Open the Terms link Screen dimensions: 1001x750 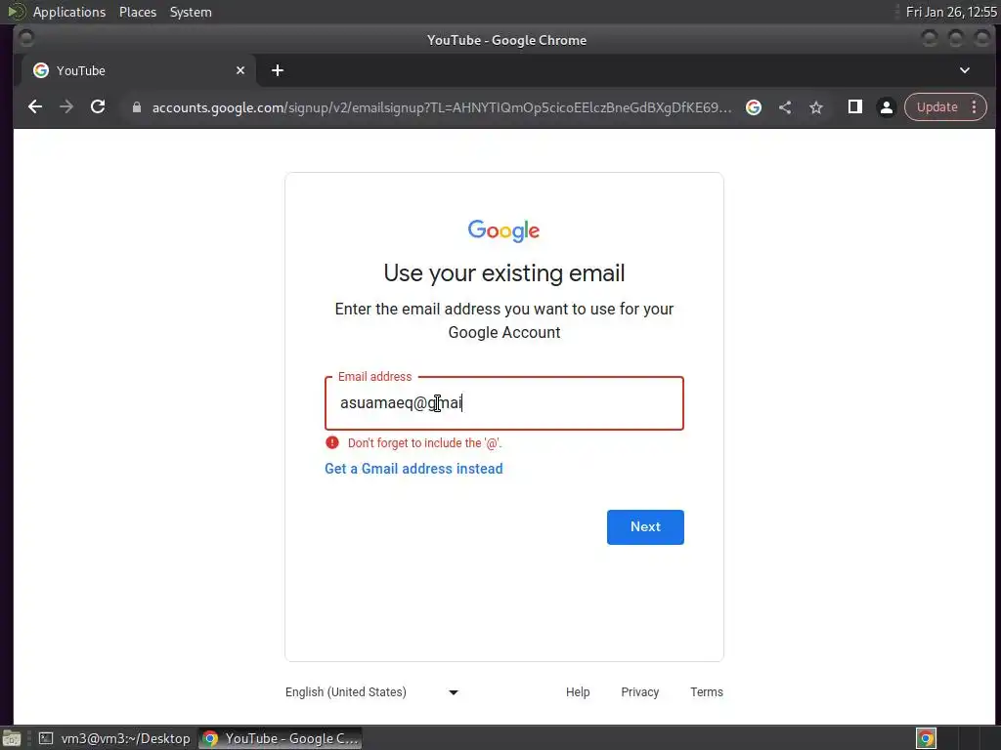click(x=707, y=692)
